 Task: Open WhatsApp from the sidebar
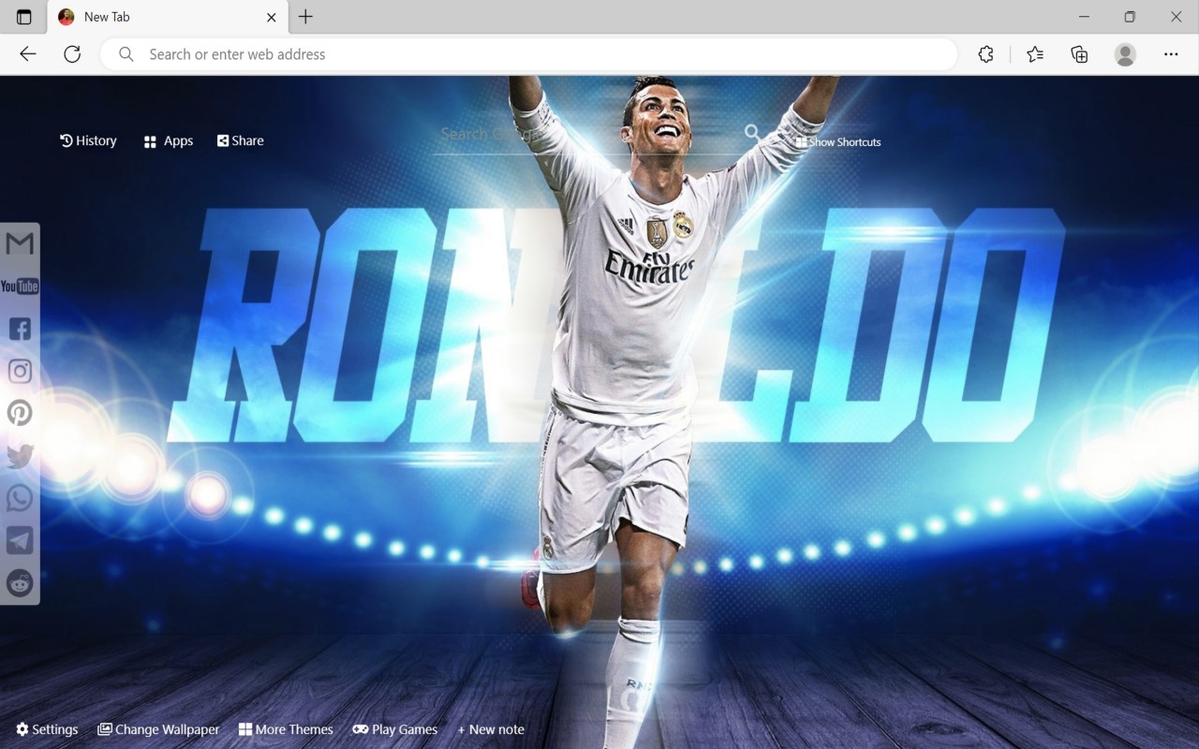(20, 498)
